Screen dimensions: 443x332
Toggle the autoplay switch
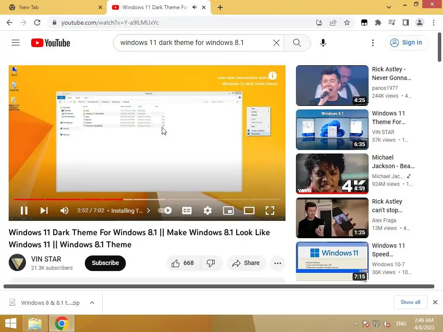click(x=165, y=211)
